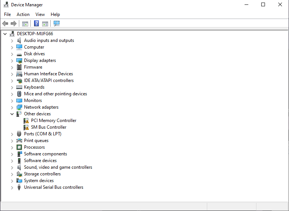Select Human Interface Devices label
This screenshot has width=289, height=211.
[x=48, y=74]
